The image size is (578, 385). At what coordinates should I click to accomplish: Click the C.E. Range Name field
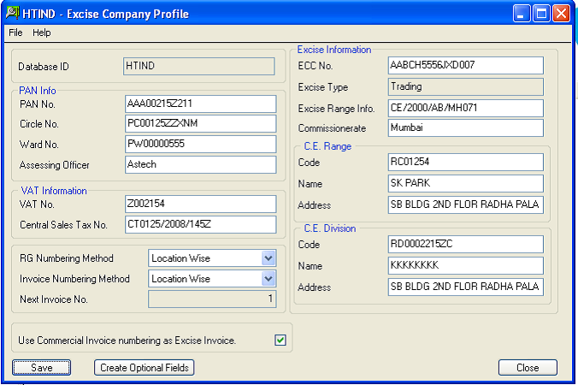tap(466, 183)
